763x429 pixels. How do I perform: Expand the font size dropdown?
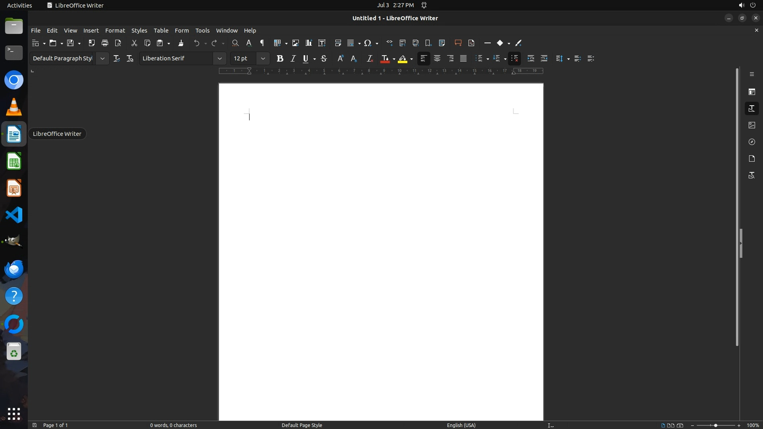click(x=263, y=58)
